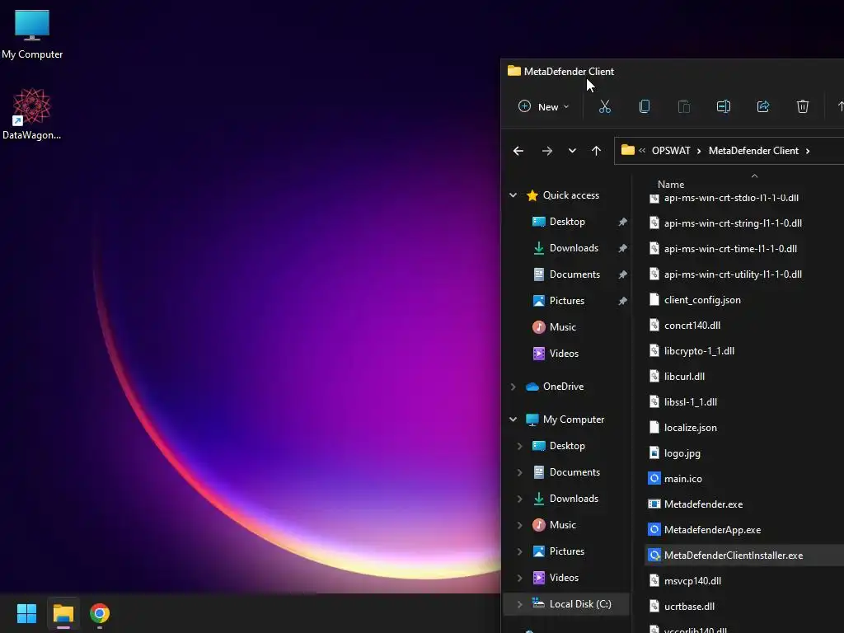Expand the OneDrive tree node
Screen dimensions: 844x633
coord(513,387)
